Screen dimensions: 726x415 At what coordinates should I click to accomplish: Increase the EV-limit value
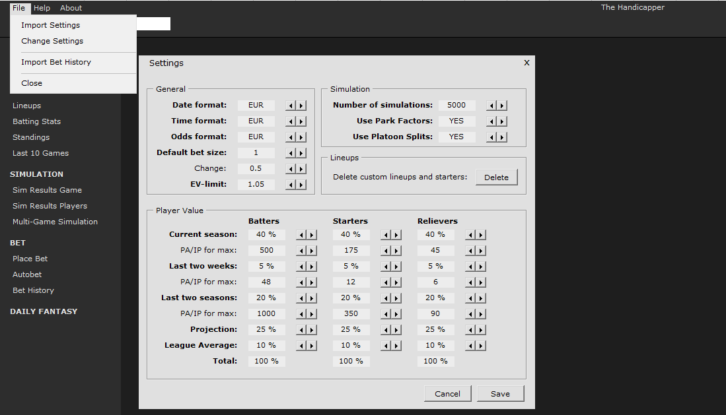pos(301,185)
